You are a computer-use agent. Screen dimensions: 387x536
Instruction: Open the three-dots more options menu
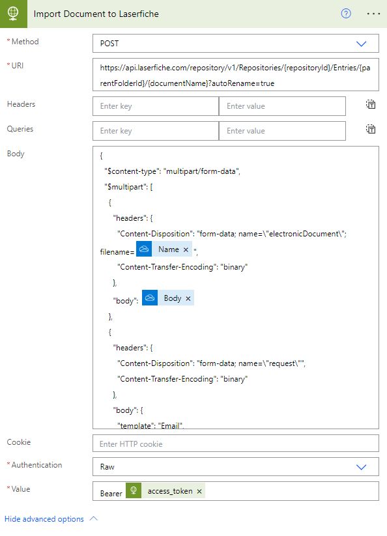(x=373, y=14)
